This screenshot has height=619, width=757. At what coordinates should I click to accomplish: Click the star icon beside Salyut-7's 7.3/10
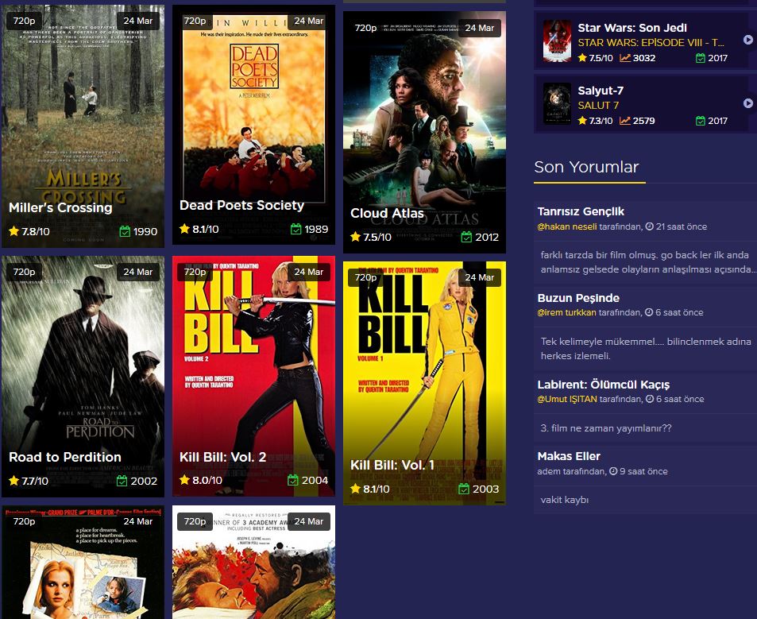(x=582, y=121)
